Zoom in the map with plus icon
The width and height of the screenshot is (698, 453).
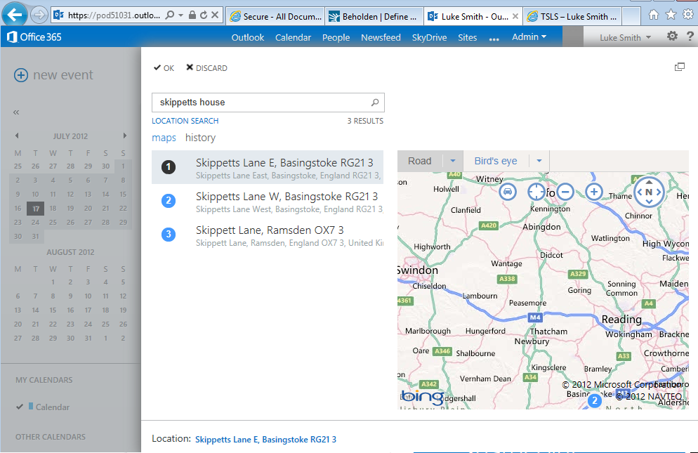pos(594,191)
